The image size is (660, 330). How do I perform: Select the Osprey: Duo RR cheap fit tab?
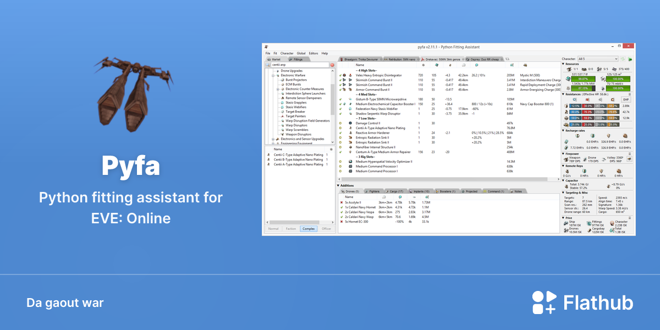click(x=485, y=59)
